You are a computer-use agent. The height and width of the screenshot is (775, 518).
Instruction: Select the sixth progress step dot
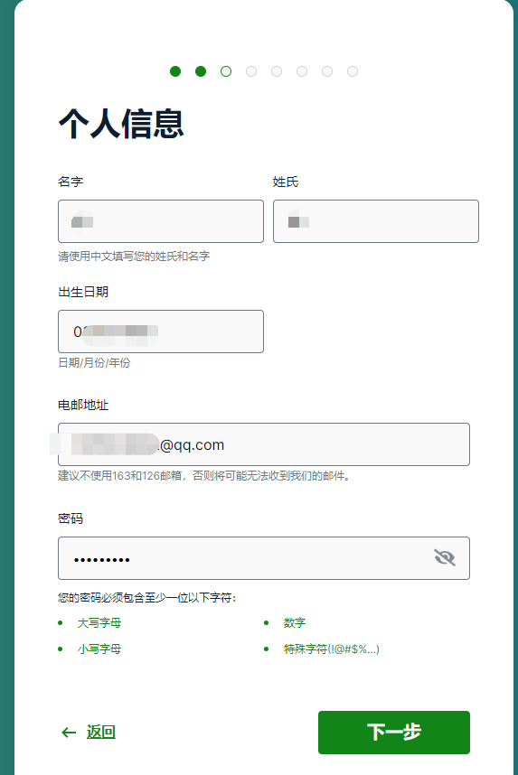point(302,71)
